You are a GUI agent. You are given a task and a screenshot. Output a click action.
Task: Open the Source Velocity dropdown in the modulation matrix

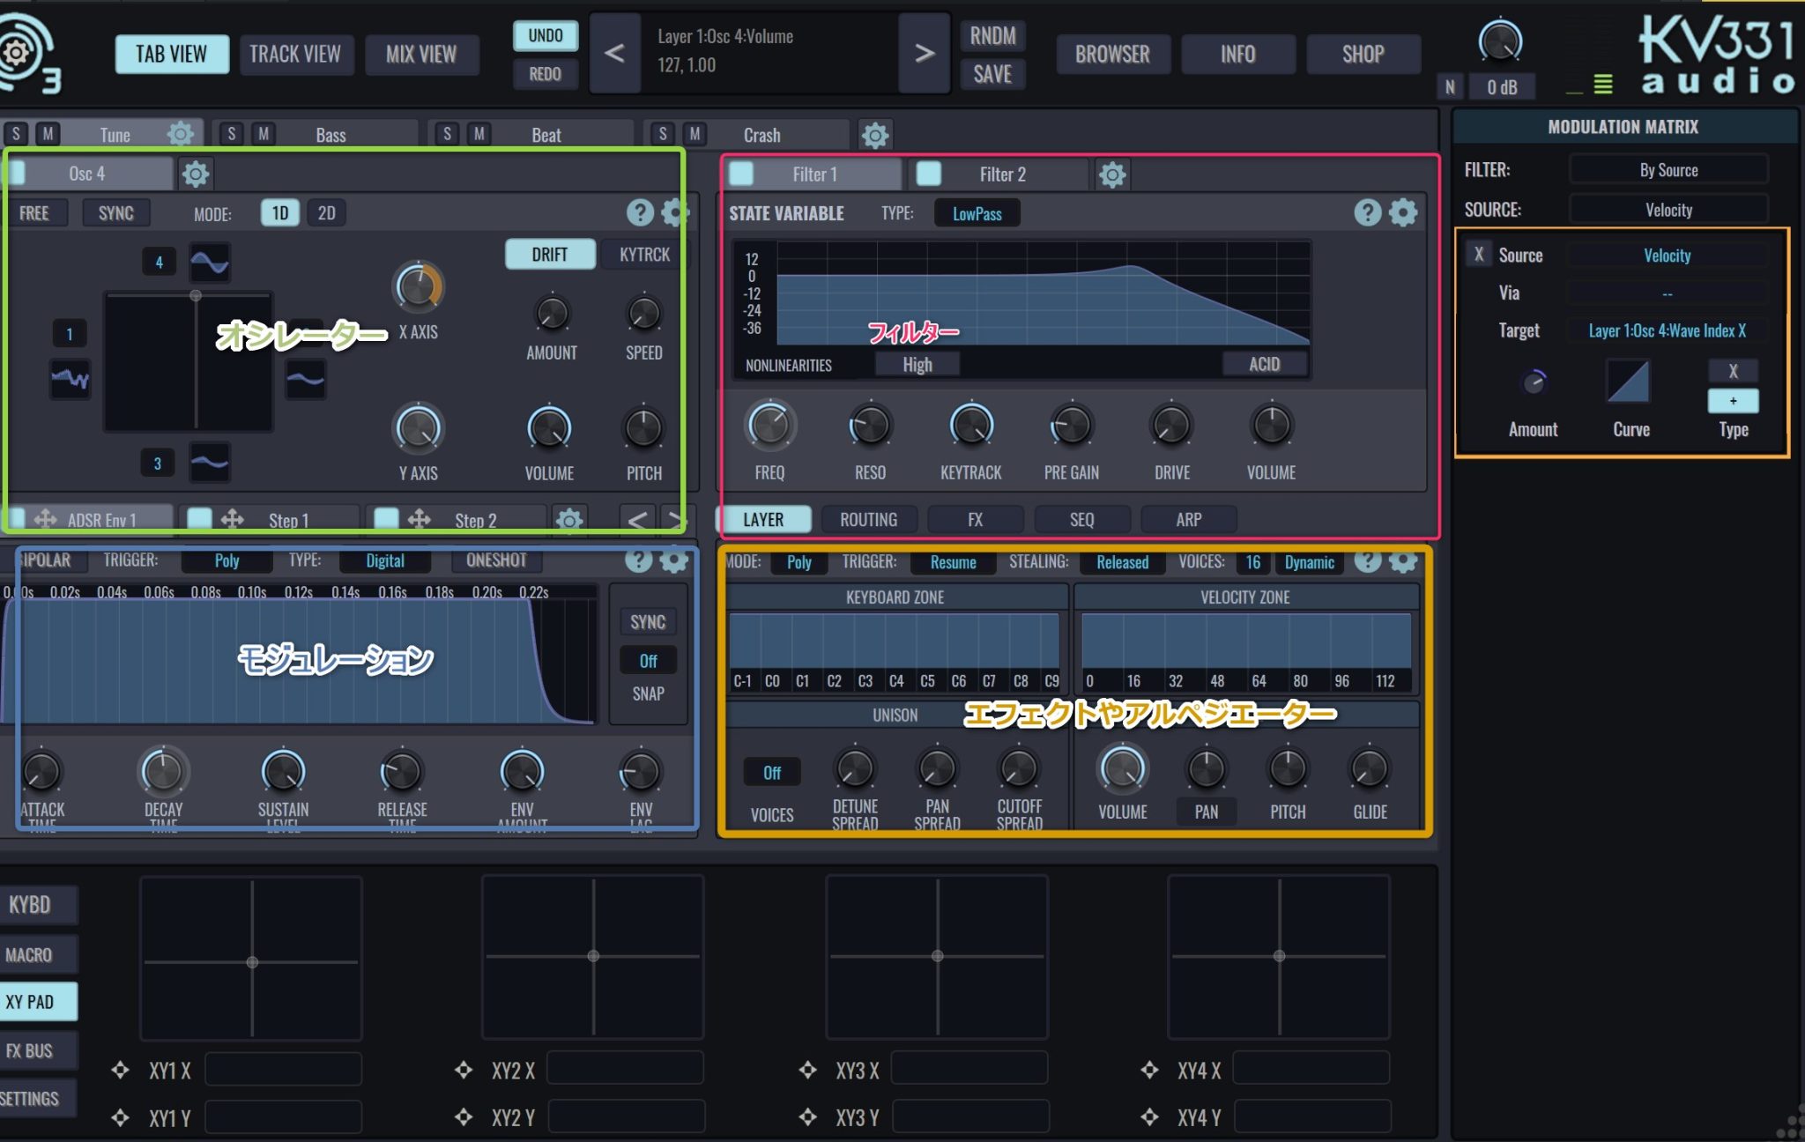tap(1667, 256)
